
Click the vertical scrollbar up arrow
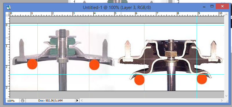click(x=226, y=14)
